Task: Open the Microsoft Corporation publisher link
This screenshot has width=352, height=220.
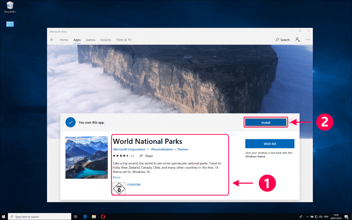Action: tap(129, 149)
